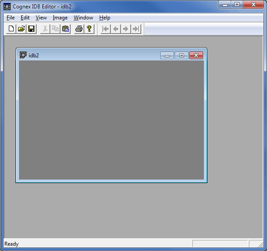Open the File menu

point(11,18)
